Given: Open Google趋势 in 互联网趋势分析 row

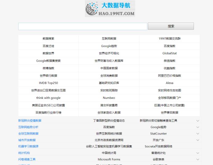Looking at the screenshot, I should [x=159, y=127].
